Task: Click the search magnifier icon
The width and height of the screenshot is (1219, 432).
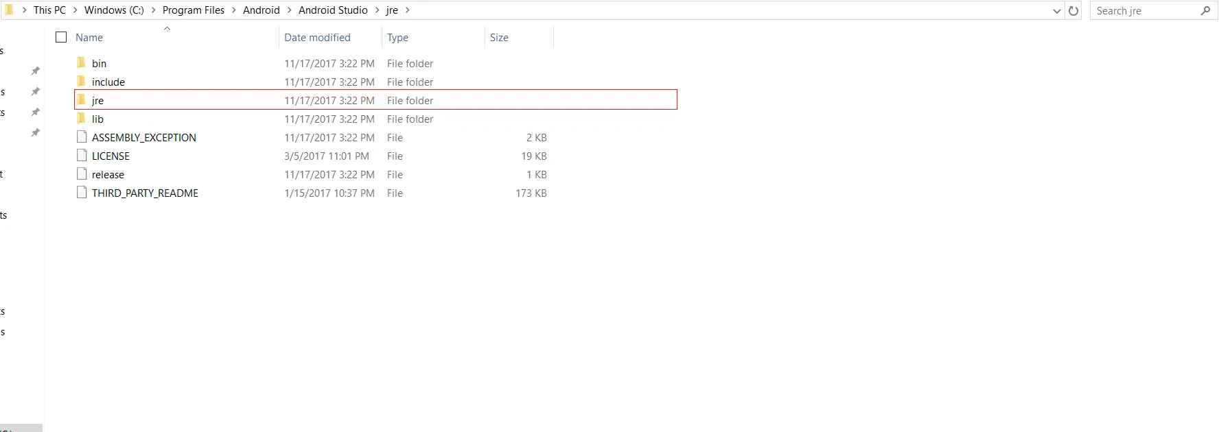Action: pyautogui.click(x=1205, y=10)
